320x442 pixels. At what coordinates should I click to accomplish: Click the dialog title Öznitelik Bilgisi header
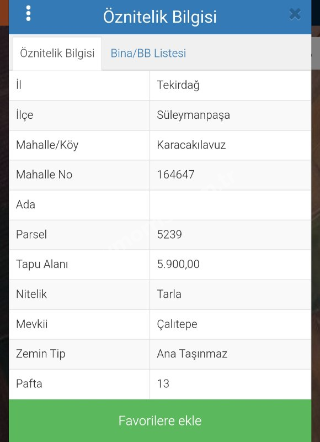click(x=160, y=17)
